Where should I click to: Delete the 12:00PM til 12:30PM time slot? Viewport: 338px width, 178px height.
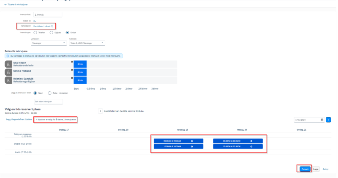[251, 146]
